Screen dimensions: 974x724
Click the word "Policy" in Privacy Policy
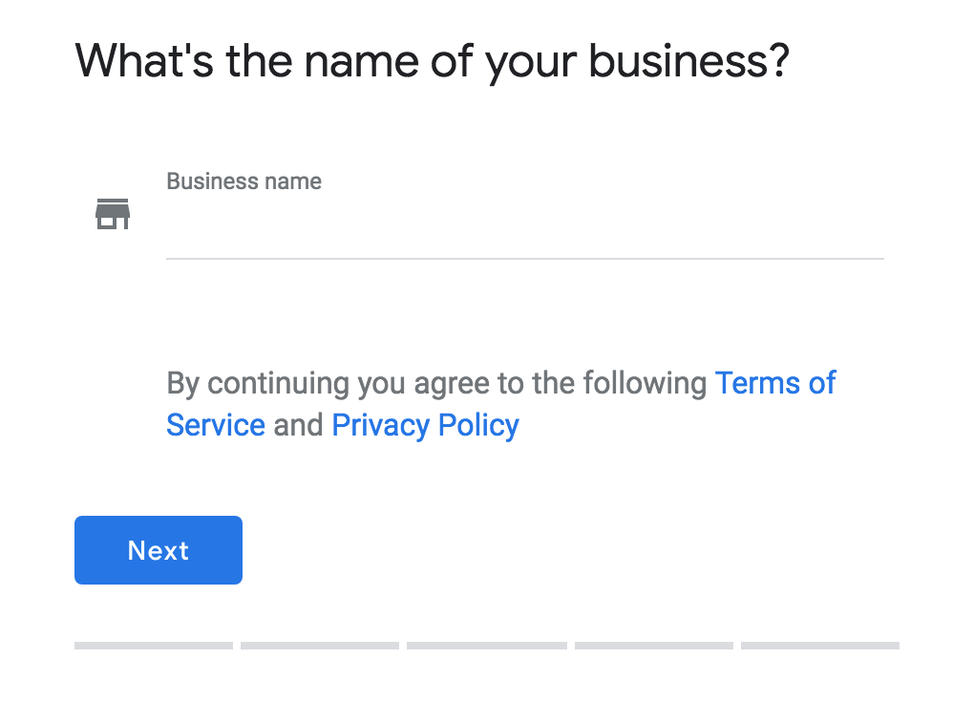coord(478,426)
